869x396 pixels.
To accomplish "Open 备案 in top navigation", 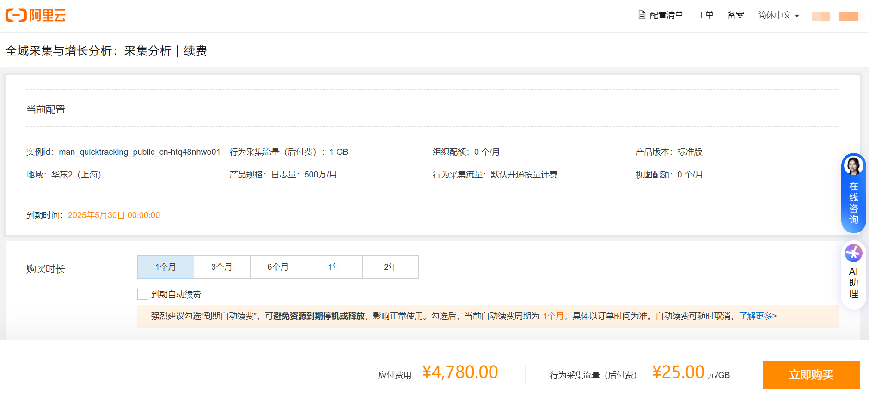I will coord(735,15).
